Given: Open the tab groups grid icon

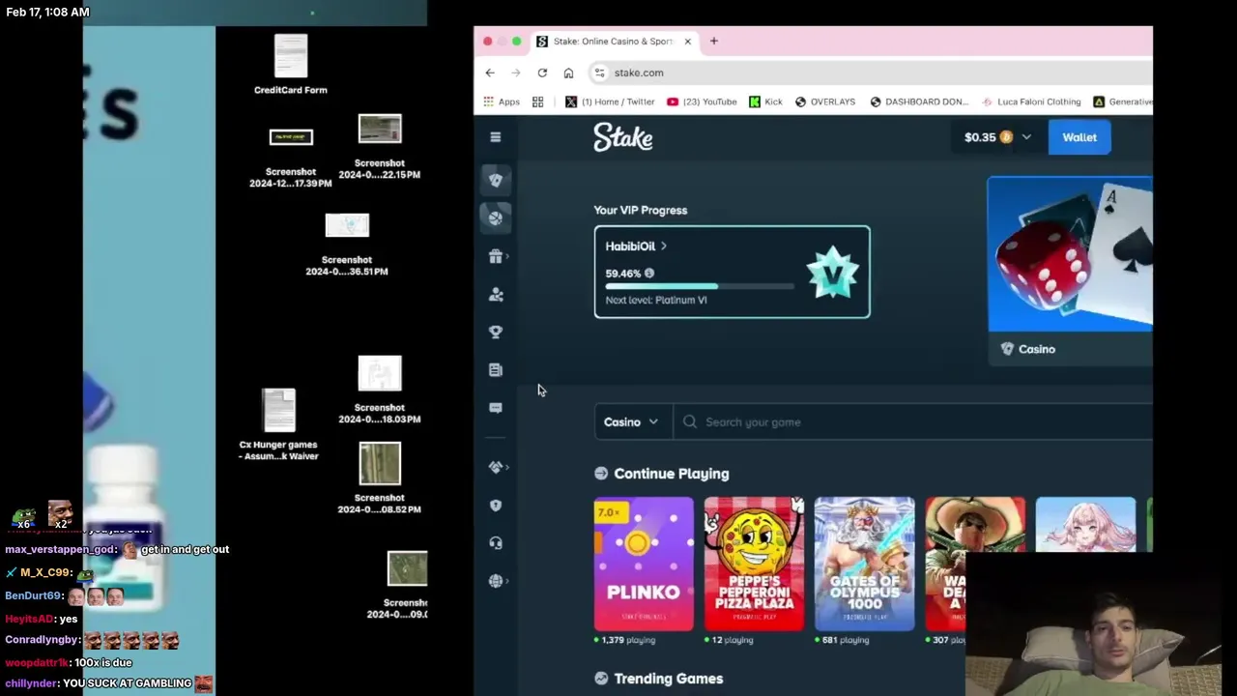Looking at the screenshot, I should pyautogui.click(x=538, y=101).
